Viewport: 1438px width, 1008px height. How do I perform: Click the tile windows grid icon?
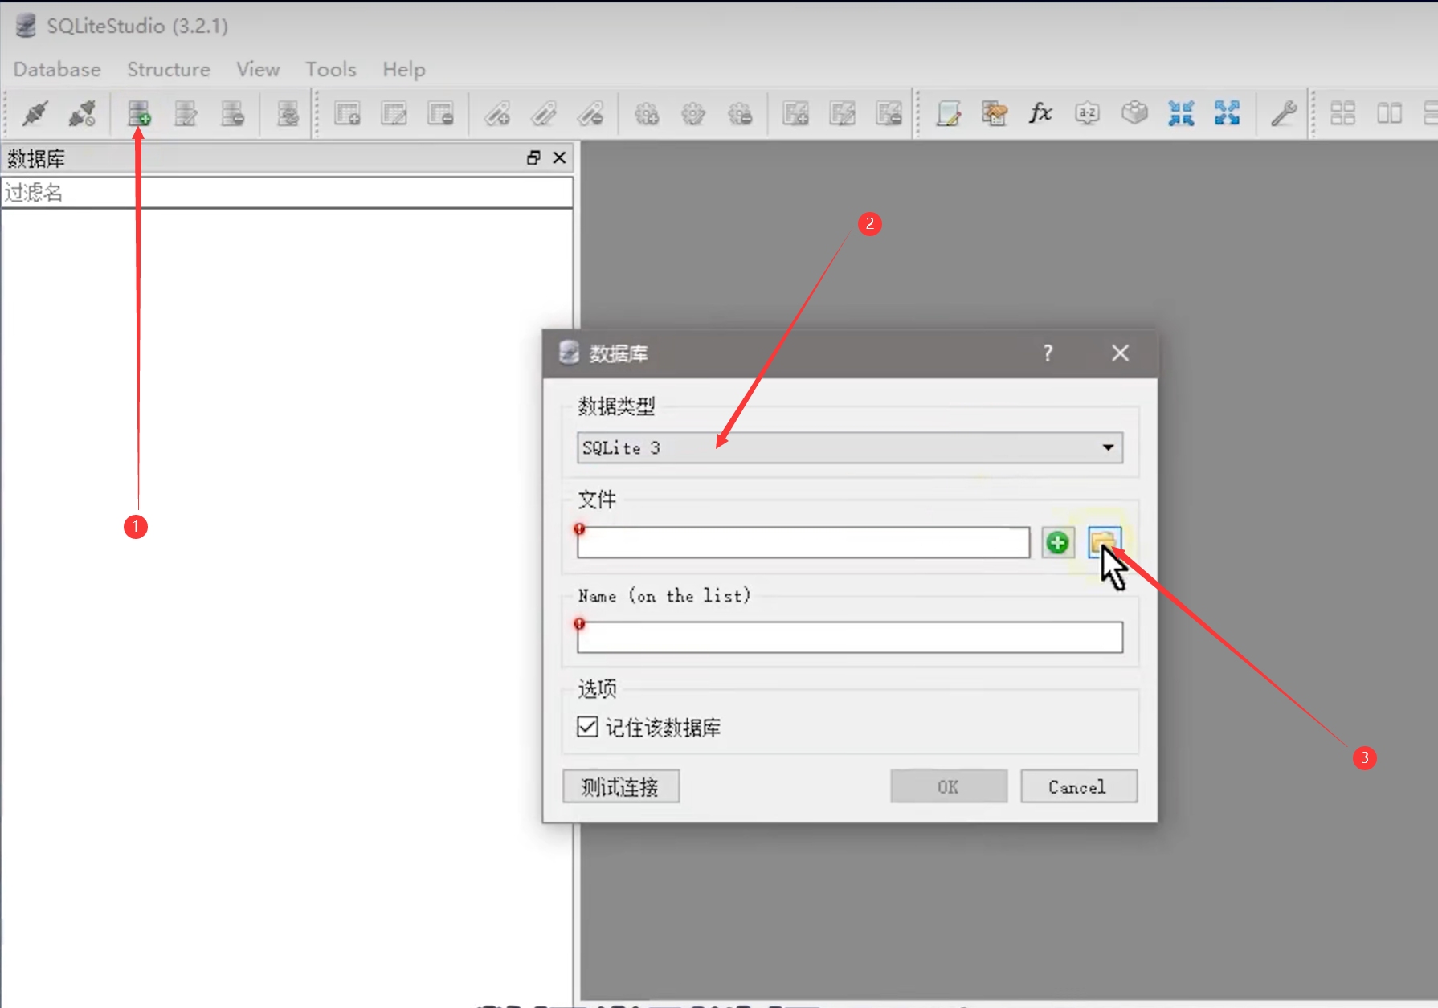[x=1343, y=113]
